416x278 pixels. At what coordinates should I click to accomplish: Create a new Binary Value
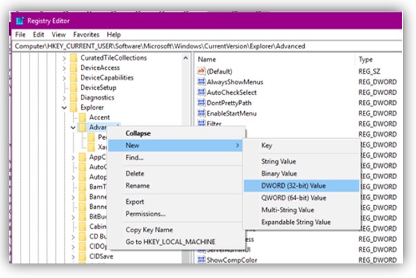[x=301, y=174]
